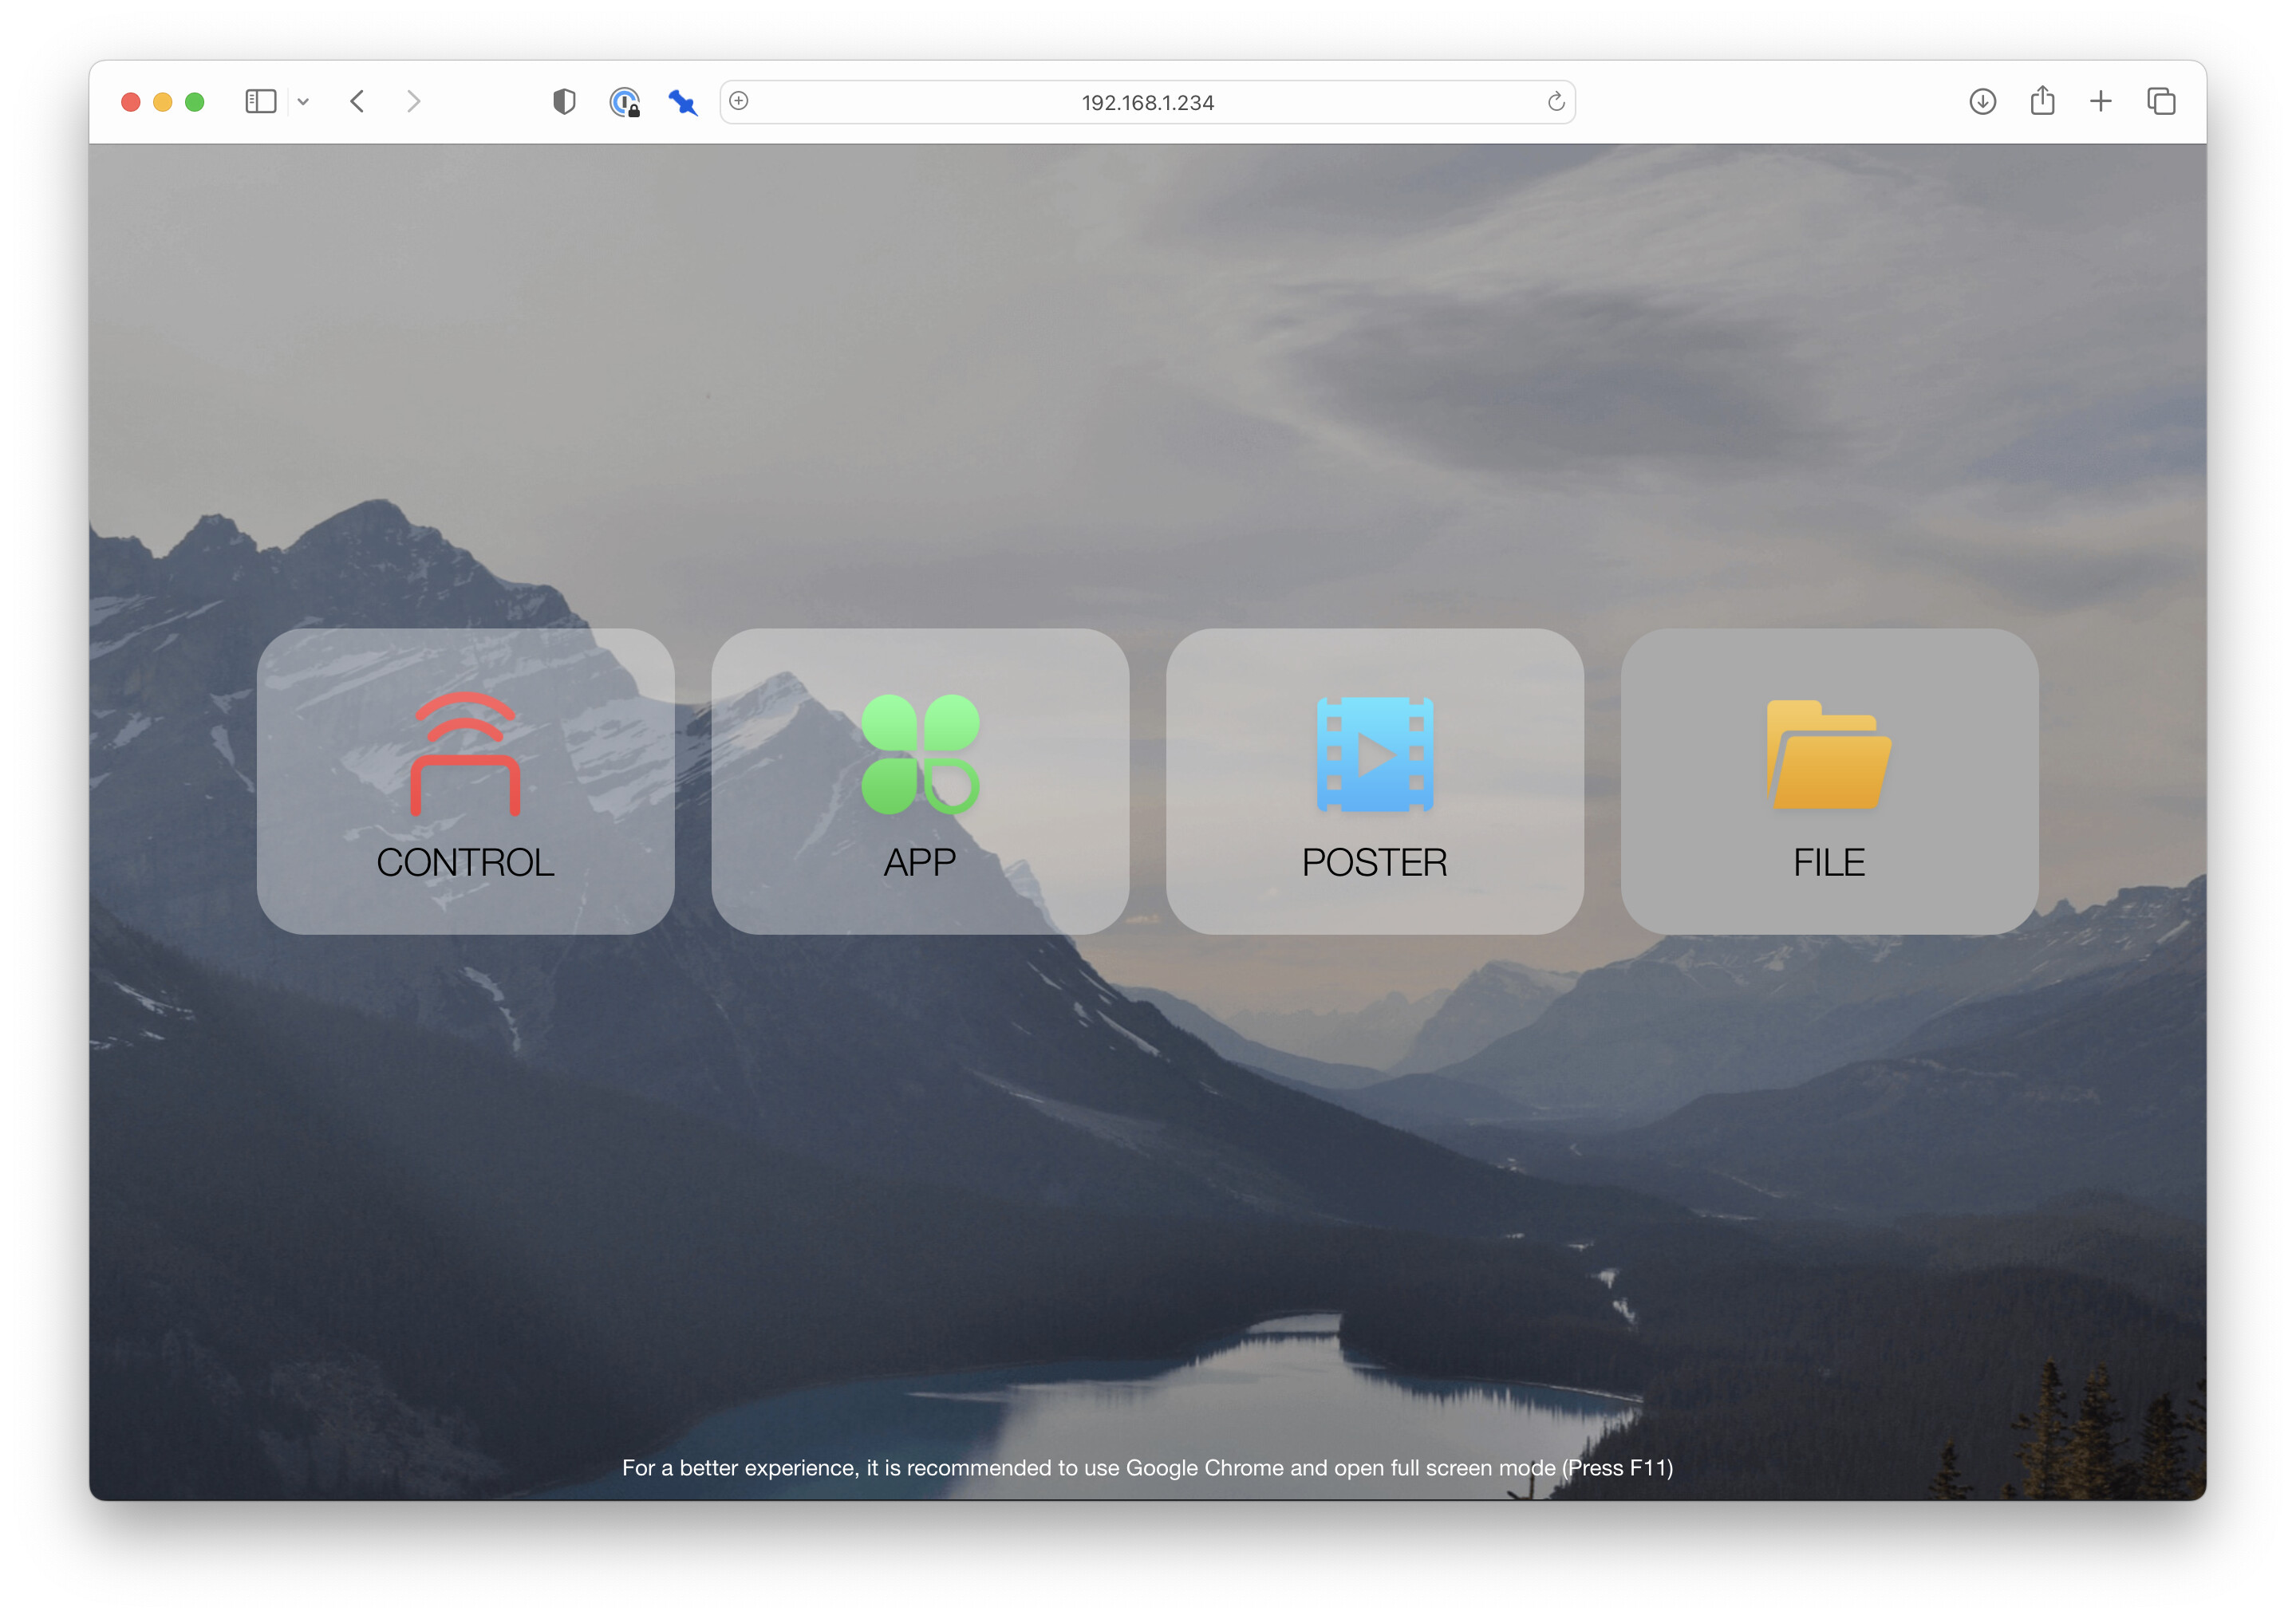Click the Google Chrome recommendation text
The image size is (2296, 1619).
(1147, 1467)
